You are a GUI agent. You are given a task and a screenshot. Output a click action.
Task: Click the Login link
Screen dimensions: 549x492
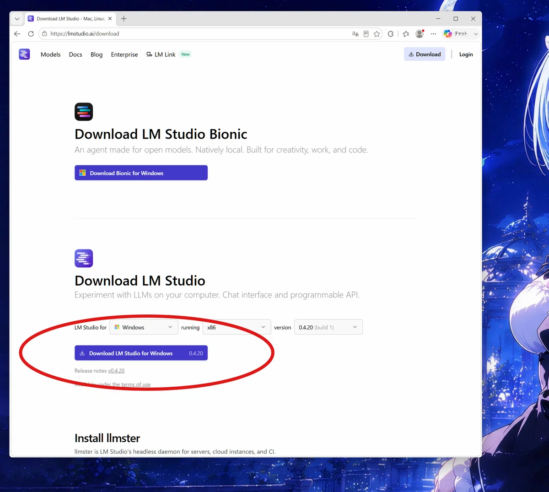466,54
